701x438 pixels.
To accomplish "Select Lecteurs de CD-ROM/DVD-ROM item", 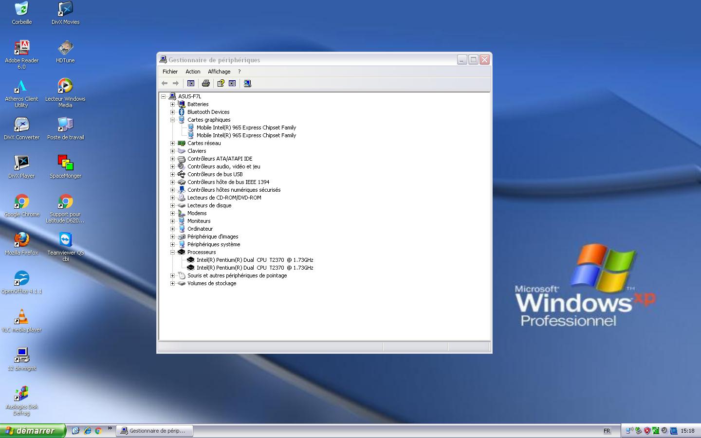I will click(x=224, y=198).
